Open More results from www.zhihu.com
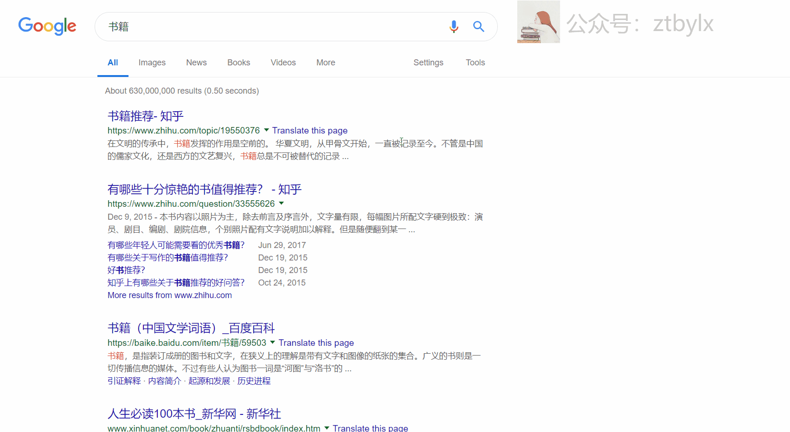Screen dimensions: 790x432 tap(170, 295)
